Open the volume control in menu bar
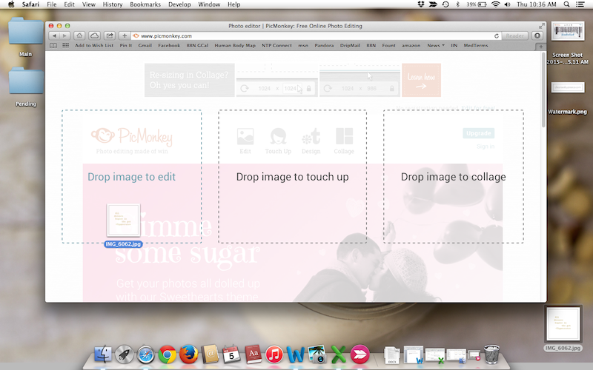The height and width of the screenshot is (370, 593). [507, 4]
